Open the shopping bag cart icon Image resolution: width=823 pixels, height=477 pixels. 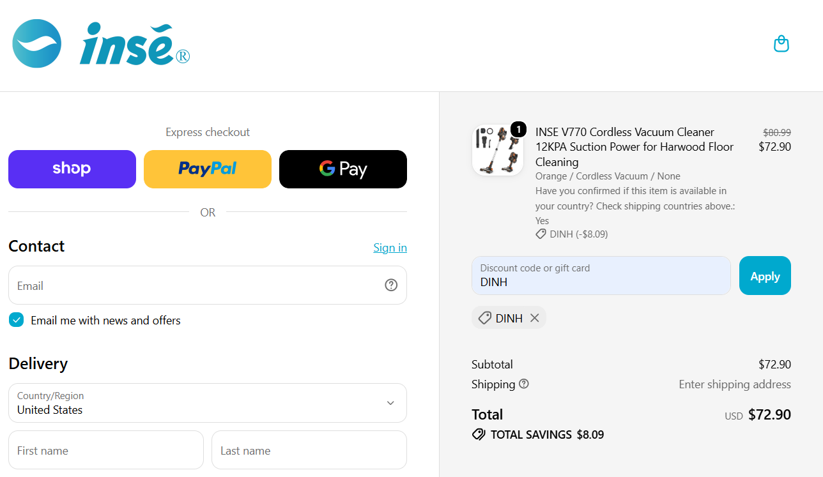point(781,44)
